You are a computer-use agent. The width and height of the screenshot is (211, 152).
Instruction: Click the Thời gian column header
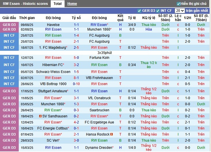click(x=27, y=18)
